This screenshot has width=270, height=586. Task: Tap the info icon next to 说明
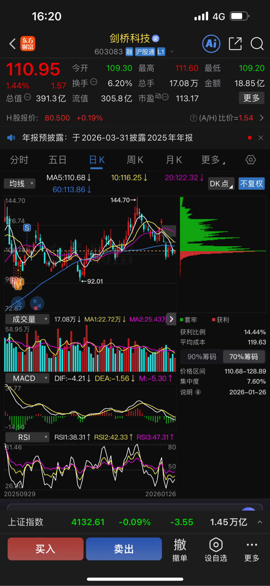coord(198,392)
